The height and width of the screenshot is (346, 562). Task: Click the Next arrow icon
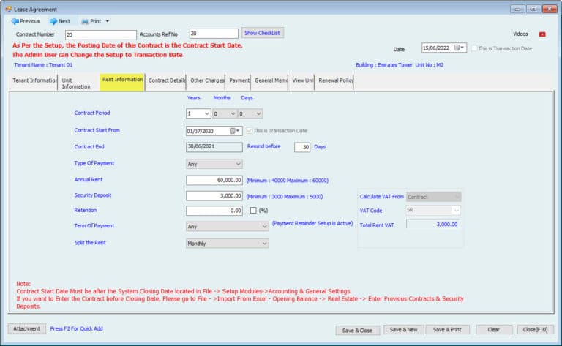53,21
